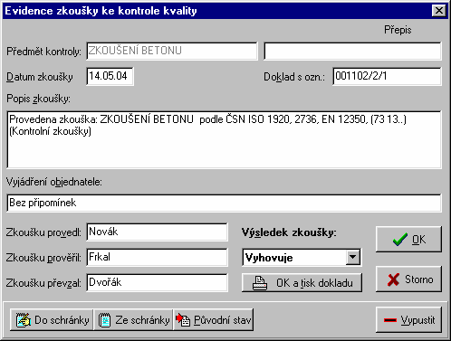Click the Výsledek zkoušky heading
Image resolution: width=451 pixels, height=341 pixels.
(x=289, y=232)
